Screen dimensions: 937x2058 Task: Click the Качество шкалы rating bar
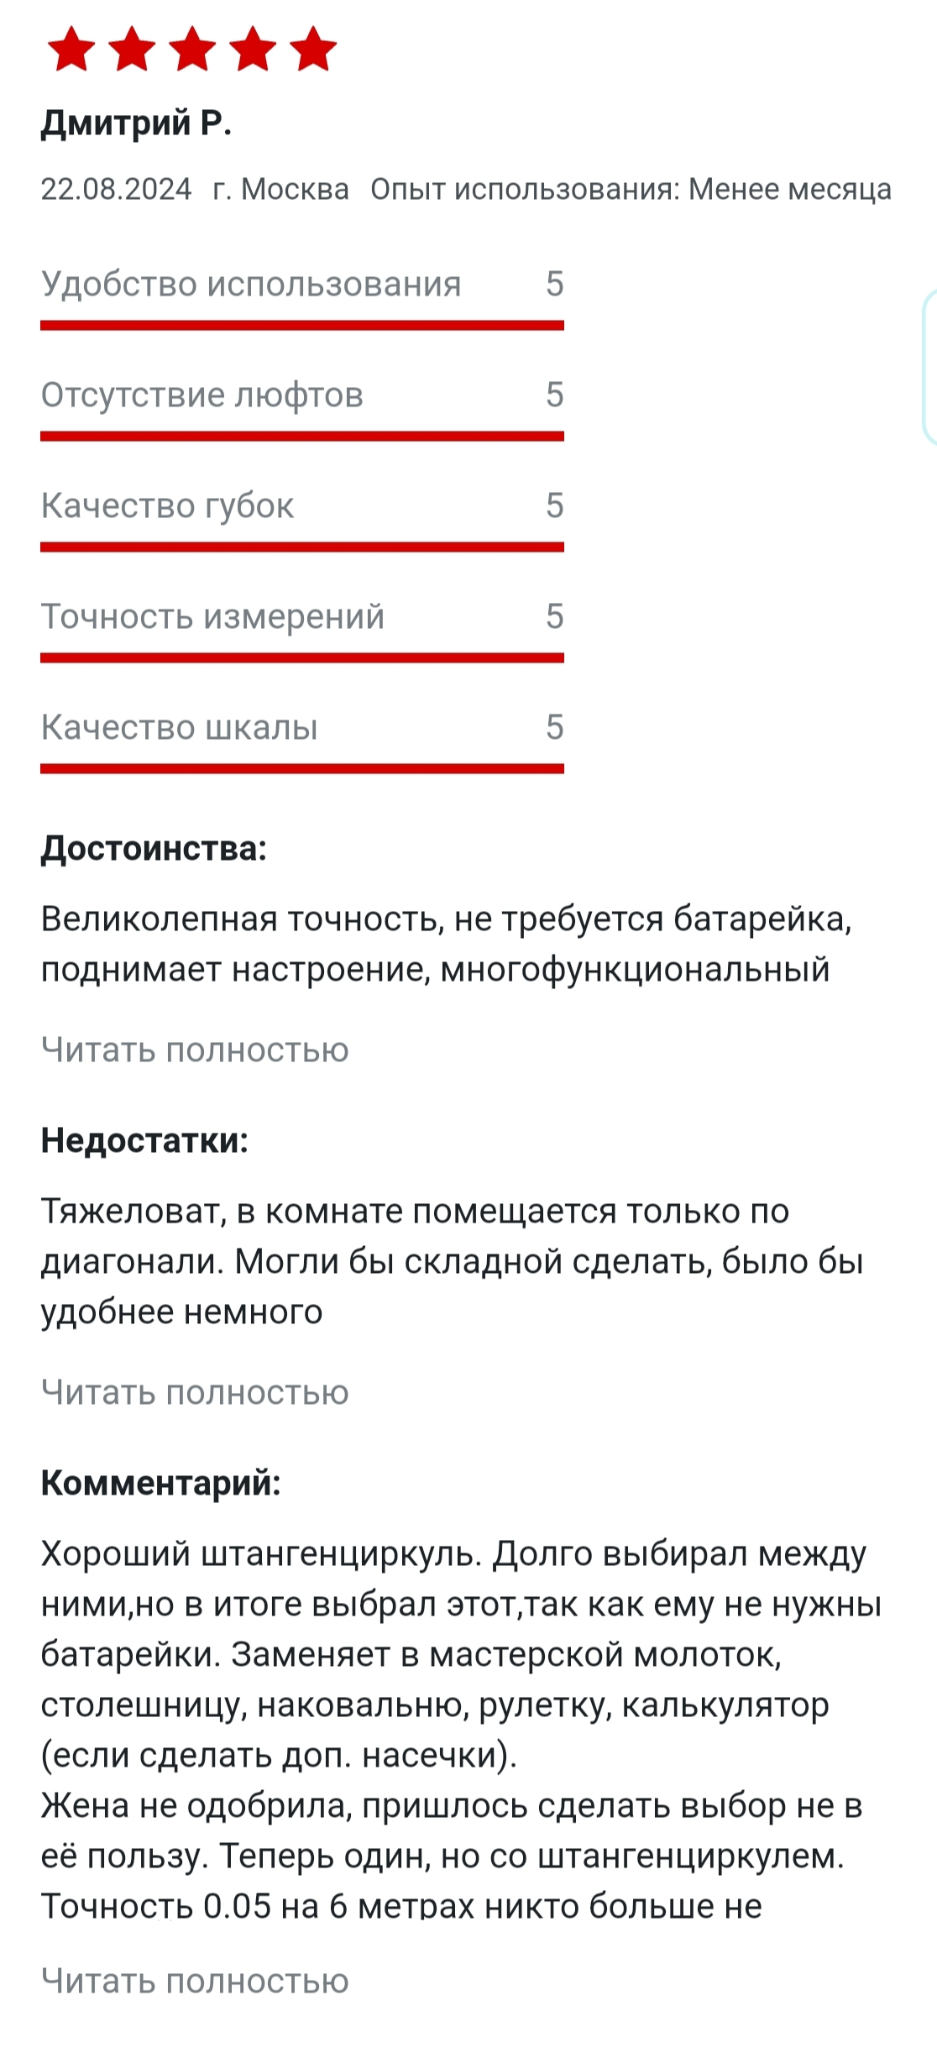point(302,768)
